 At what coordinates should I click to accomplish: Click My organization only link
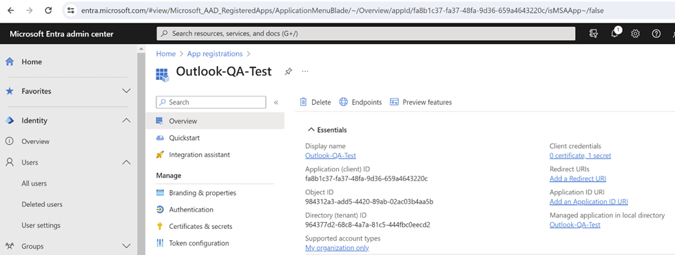tap(337, 247)
